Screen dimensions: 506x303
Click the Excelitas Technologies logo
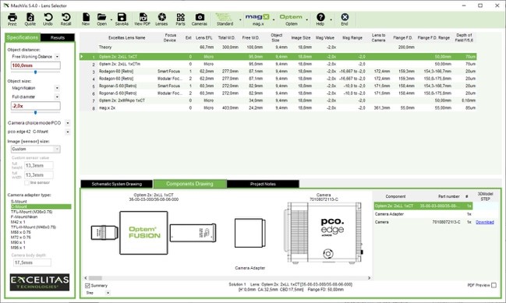pyautogui.click(x=40, y=282)
